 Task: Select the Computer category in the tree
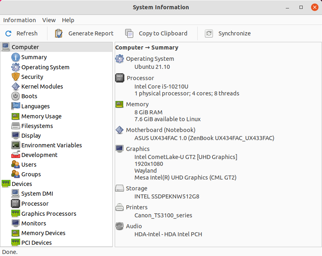(x=25, y=47)
